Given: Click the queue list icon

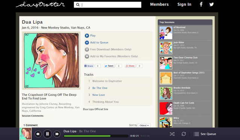Looking at the screenshot, I should (x=196, y=134).
